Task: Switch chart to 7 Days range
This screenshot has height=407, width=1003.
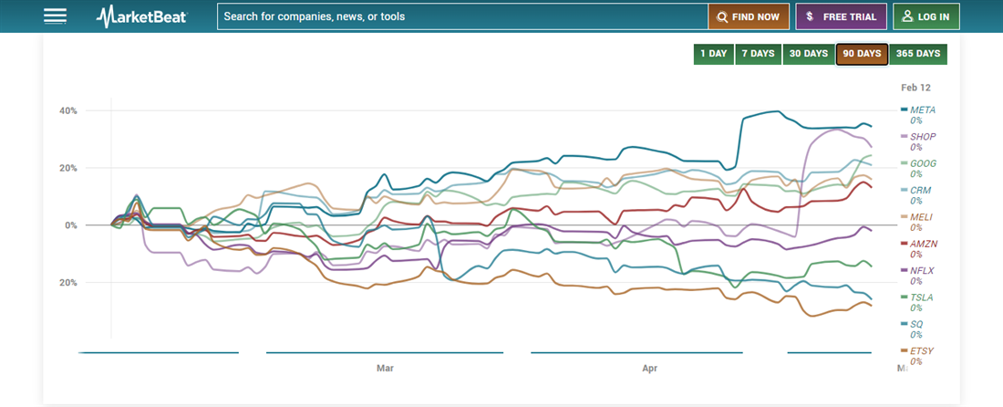Action: 757,54
